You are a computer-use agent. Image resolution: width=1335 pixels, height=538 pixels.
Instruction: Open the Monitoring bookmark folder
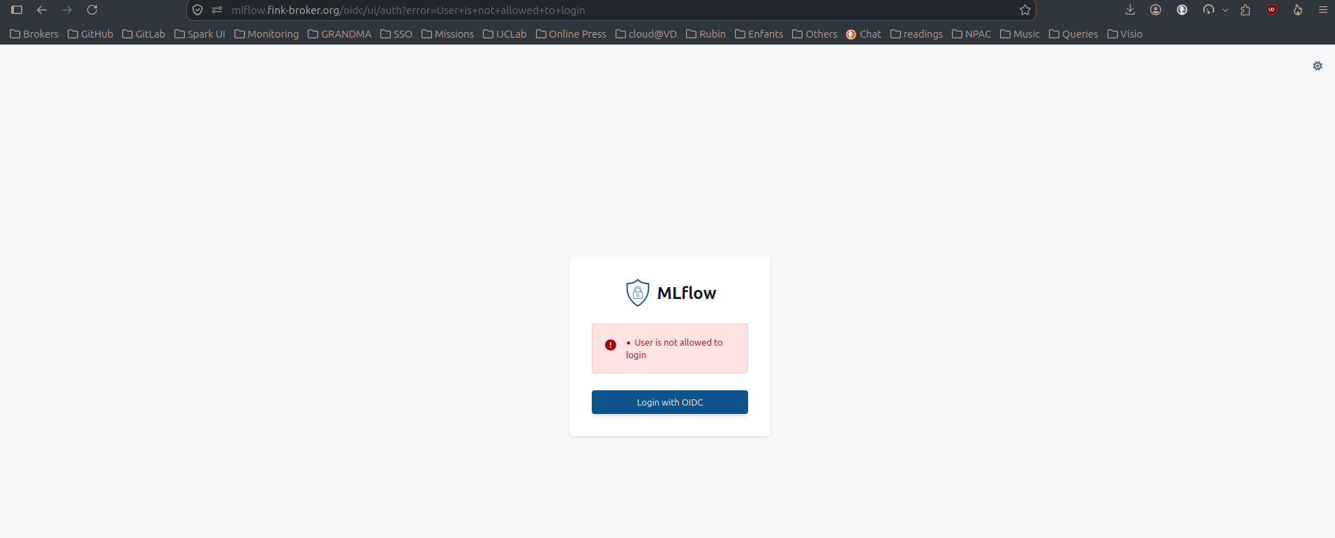[267, 34]
